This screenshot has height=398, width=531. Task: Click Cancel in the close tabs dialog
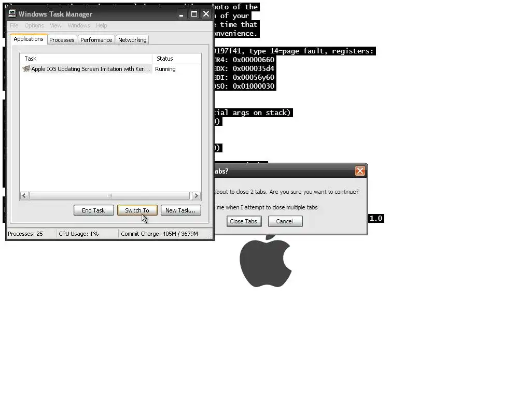(285, 221)
